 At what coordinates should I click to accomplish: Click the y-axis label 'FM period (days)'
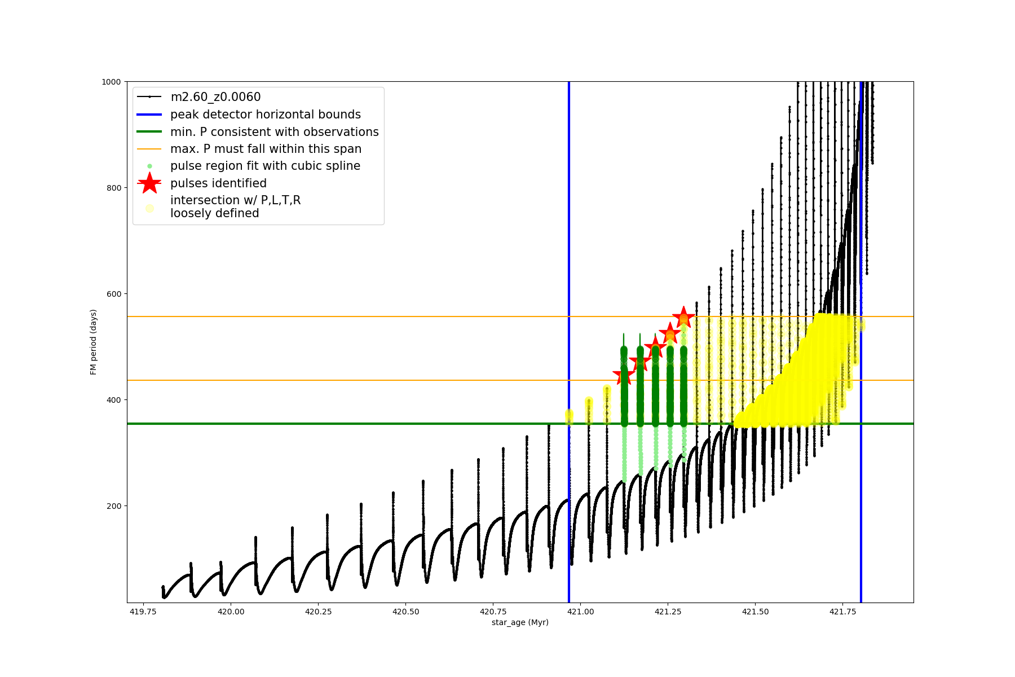click(x=94, y=342)
